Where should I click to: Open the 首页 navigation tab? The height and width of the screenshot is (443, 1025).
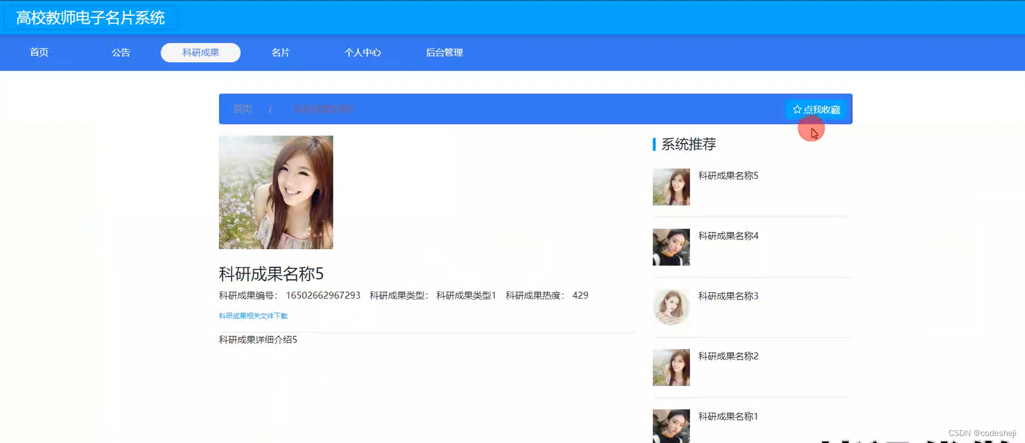40,52
